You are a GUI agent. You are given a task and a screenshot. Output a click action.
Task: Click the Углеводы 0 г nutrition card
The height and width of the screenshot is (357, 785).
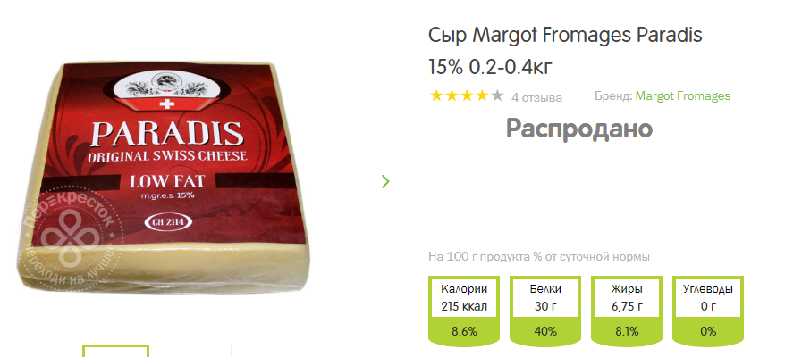(x=708, y=311)
